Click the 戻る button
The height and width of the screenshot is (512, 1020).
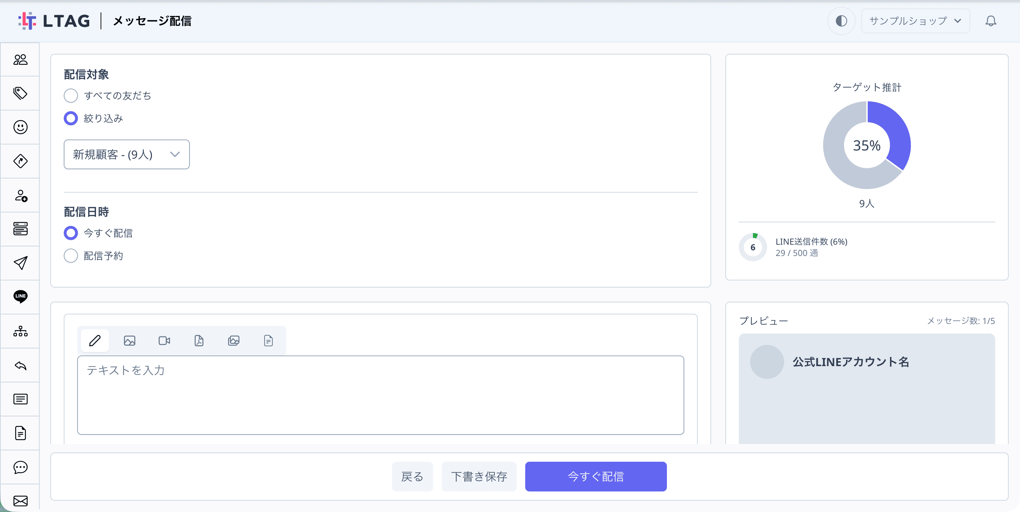pos(412,476)
